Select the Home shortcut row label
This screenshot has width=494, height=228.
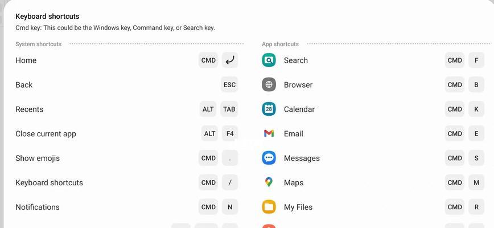point(26,60)
